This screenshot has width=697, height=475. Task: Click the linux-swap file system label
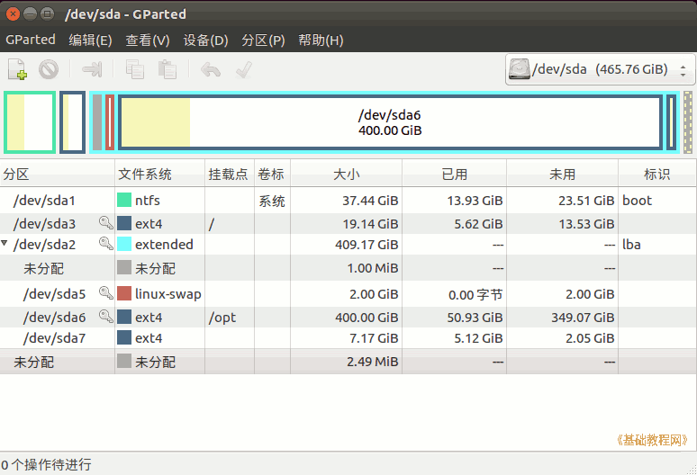[168, 294]
